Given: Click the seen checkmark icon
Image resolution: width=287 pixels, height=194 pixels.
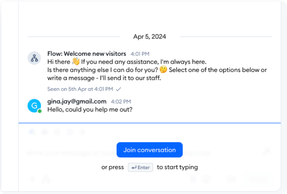Looking at the screenshot, I should click(x=119, y=89).
